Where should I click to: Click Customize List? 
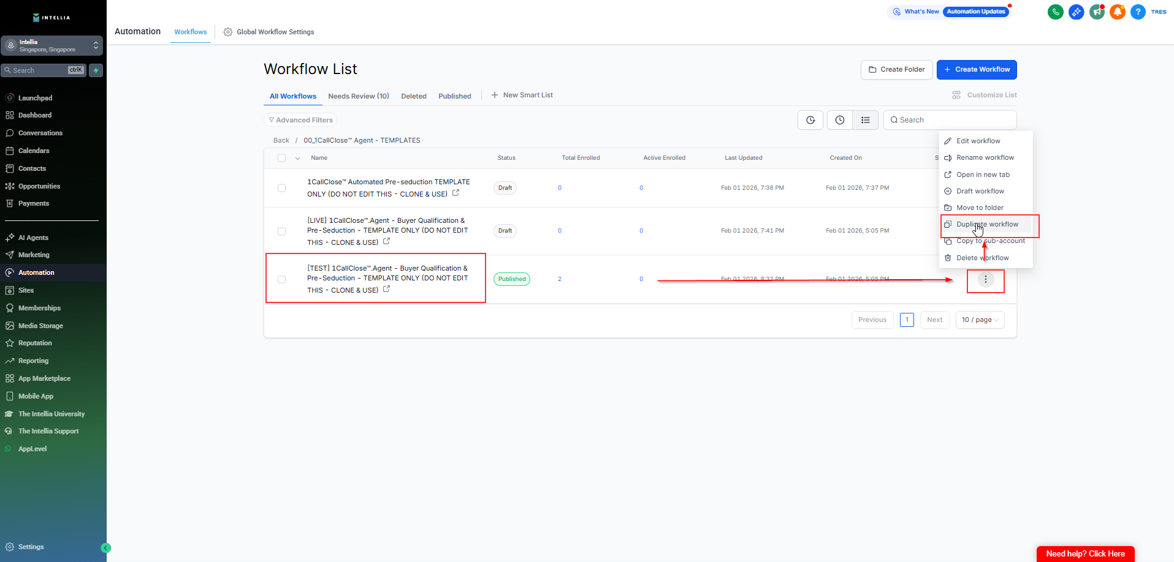point(985,95)
